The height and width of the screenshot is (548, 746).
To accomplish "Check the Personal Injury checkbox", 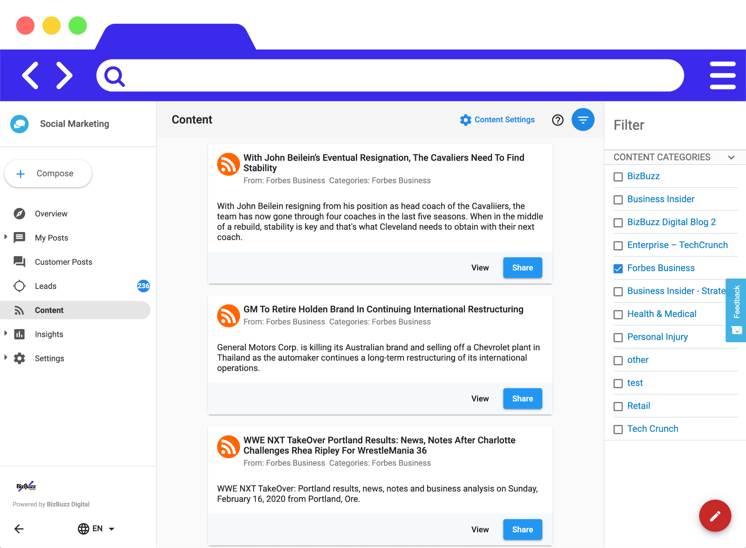I will coord(618,338).
